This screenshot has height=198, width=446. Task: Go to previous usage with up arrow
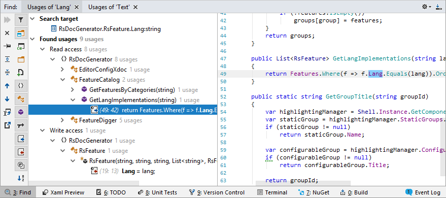pos(8,86)
